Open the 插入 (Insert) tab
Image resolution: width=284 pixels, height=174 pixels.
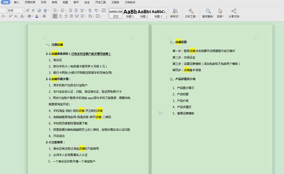pyautogui.click(x=16, y=2)
